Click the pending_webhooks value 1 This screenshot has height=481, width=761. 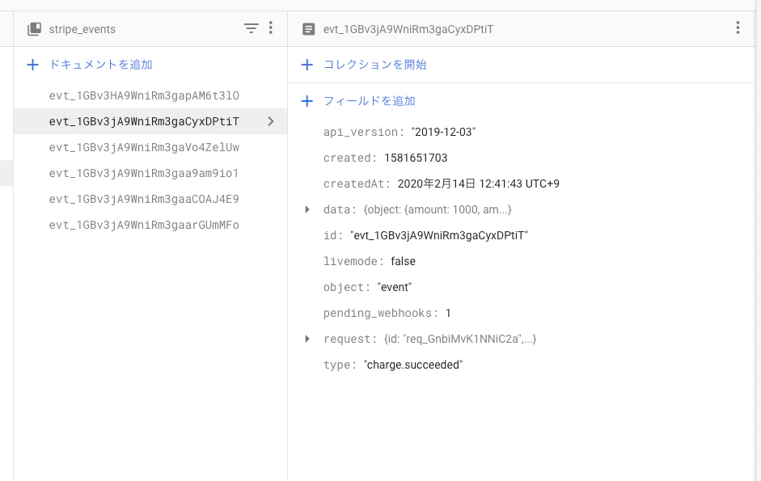point(448,313)
